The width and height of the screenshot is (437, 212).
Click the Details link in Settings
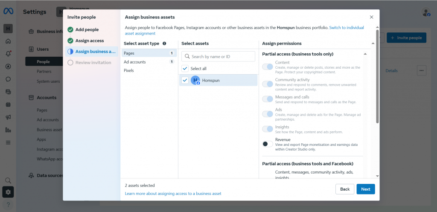click(x=392, y=71)
